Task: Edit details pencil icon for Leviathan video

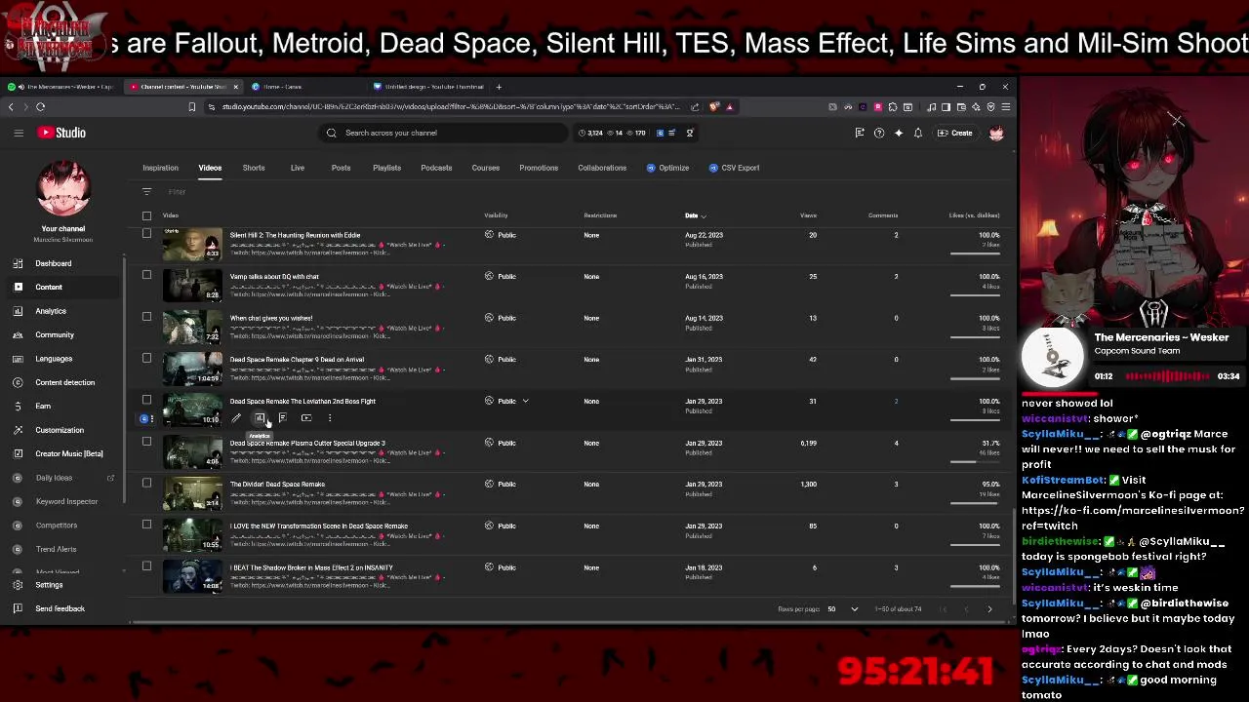Action: (236, 418)
